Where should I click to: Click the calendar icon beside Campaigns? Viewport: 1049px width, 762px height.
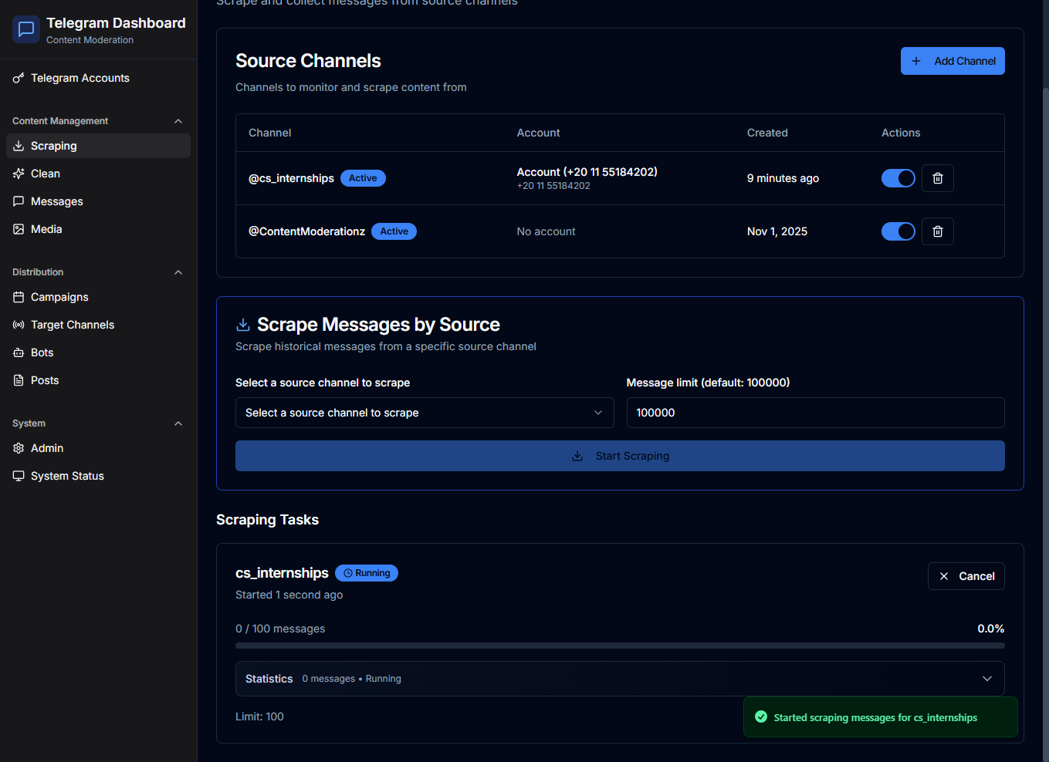tap(19, 297)
